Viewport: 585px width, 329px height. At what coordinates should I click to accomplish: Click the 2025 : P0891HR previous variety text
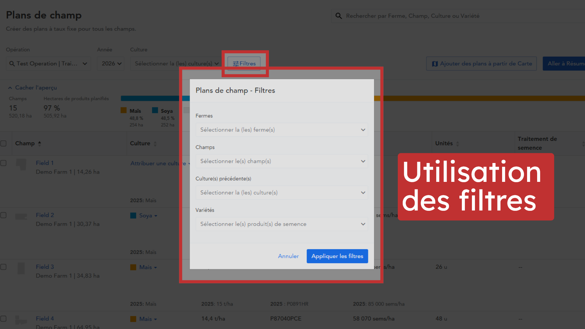click(289, 304)
